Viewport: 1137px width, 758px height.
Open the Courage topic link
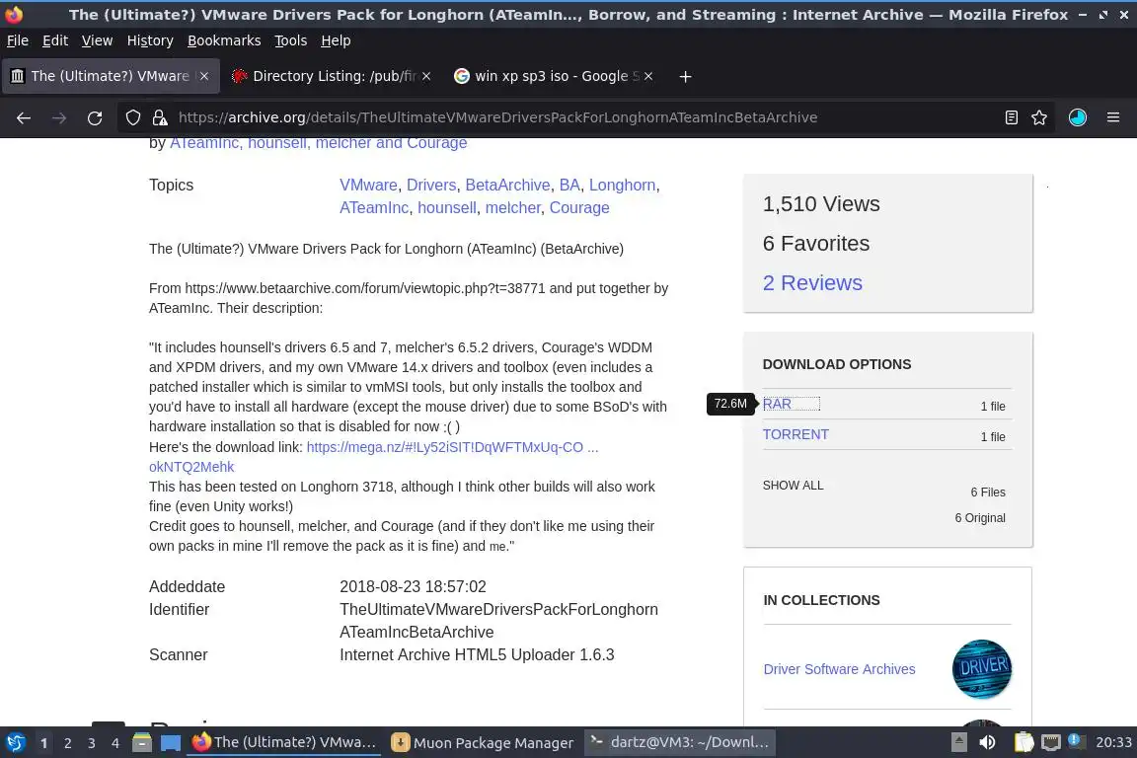point(579,207)
